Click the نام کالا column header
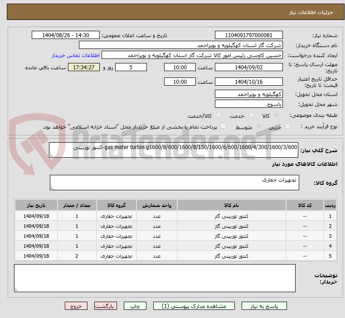Screen dimensions: 345x318 [x=232, y=205]
